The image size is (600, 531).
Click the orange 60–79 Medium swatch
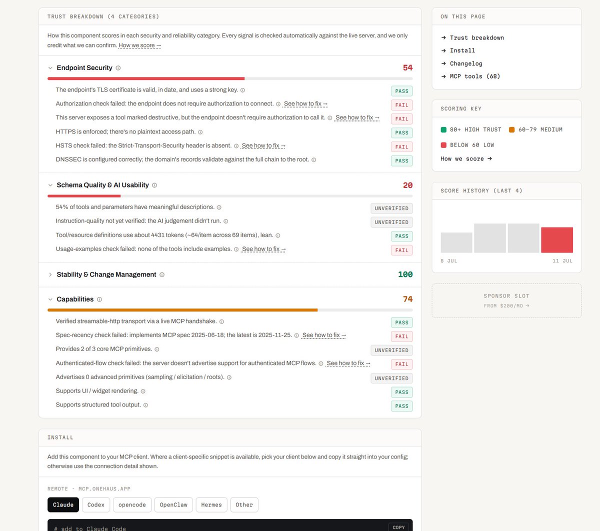point(511,130)
